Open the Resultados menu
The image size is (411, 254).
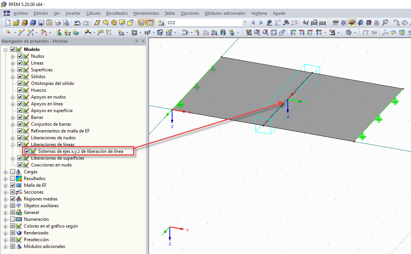click(117, 13)
